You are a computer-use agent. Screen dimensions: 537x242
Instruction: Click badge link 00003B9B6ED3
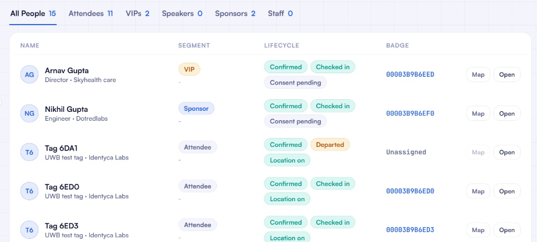coord(410,230)
